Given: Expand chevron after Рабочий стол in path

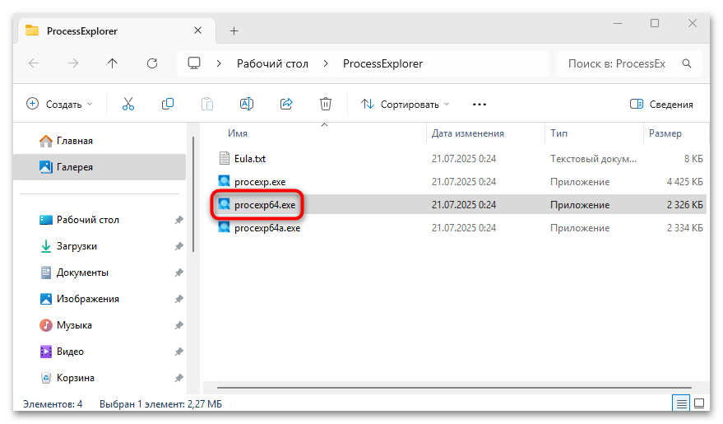Looking at the screenshot, I should click(x=326, y=63).
